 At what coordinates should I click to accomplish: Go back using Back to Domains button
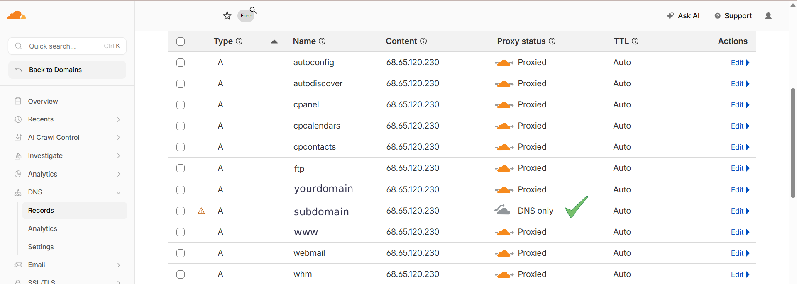tap(67, 70)
